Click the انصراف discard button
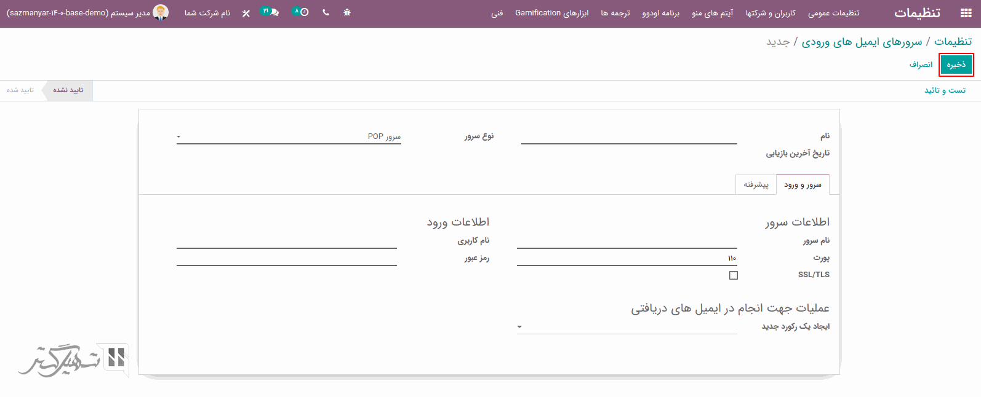The width and height of the screenshot is (981, 397). tap(921, 65)
